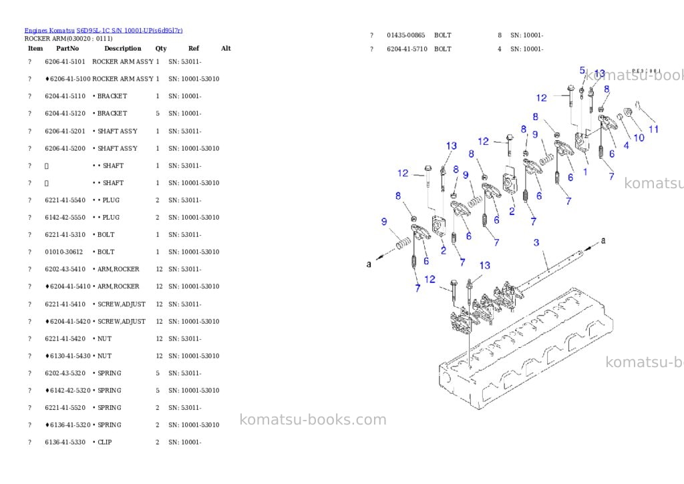Click the cylinder head drawing
This screenshot has height=484, width=684.
click(526, 349)
